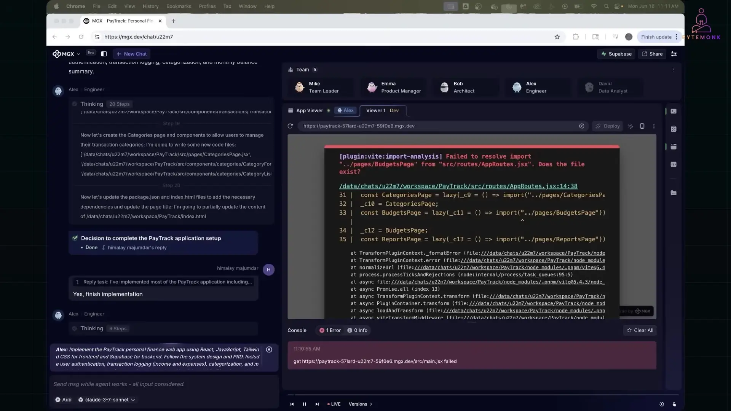Image resolution: width=731 pixels, height=411 pixels.
Task: Expand the Versions list
Action: click(x=360, y=404)
